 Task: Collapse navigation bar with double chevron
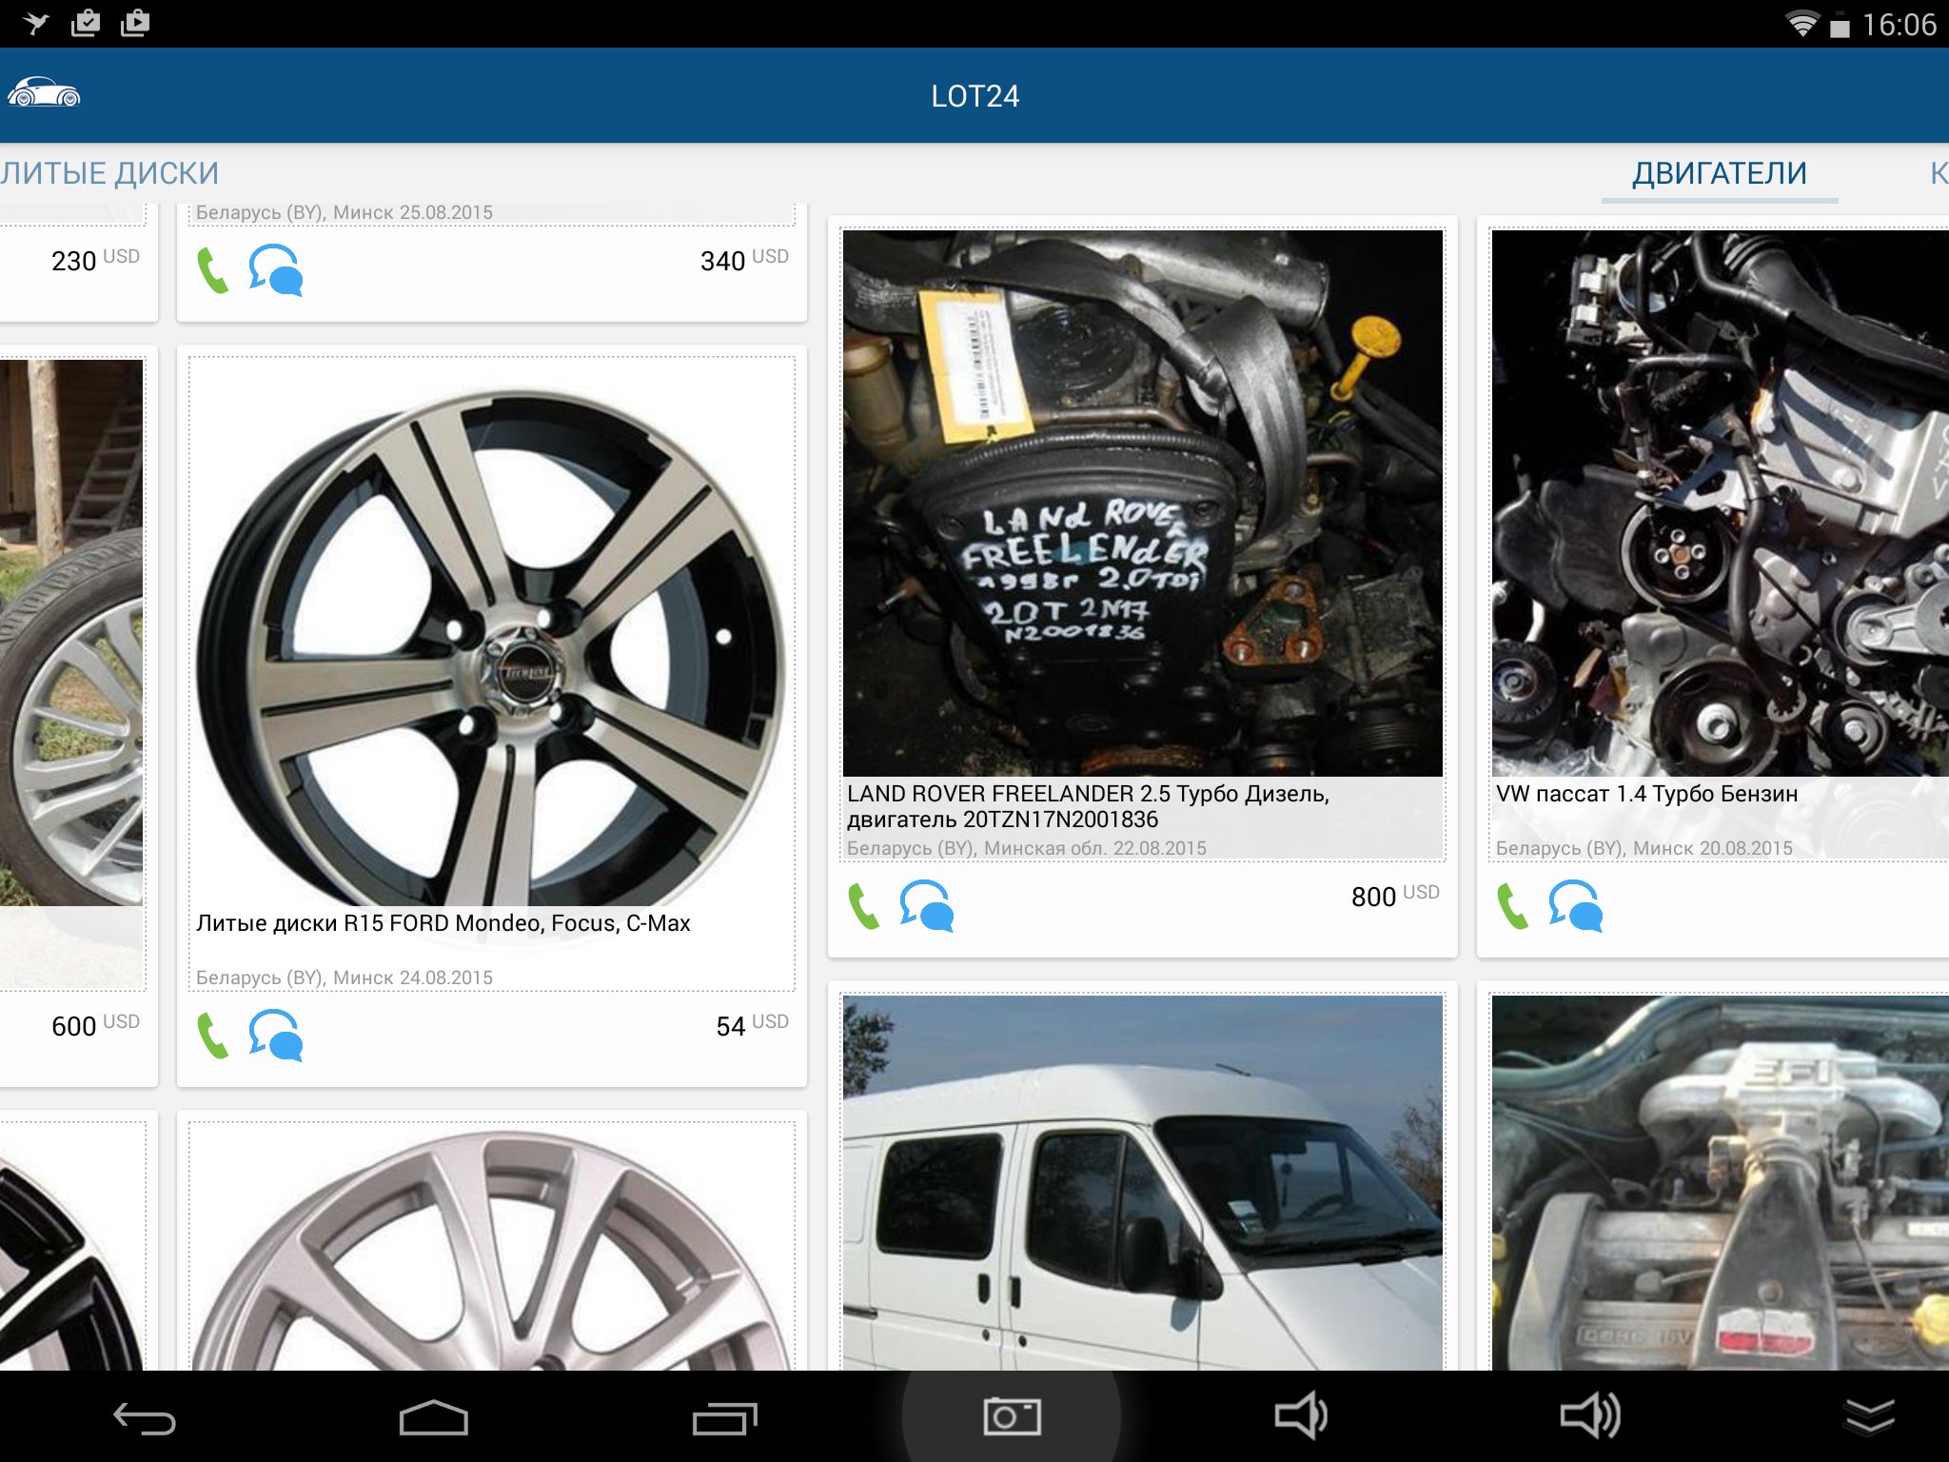pyautogui.click(x=1869, y=1416)
